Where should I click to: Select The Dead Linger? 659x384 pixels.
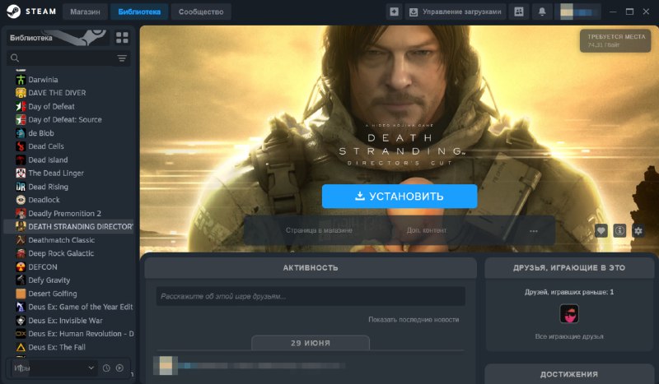[x=56, y=173]
